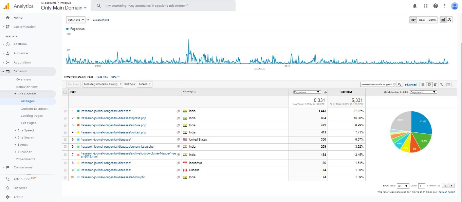Expand the Show rows dropdown
462x202 pixels.
click(x=402, y=186)
